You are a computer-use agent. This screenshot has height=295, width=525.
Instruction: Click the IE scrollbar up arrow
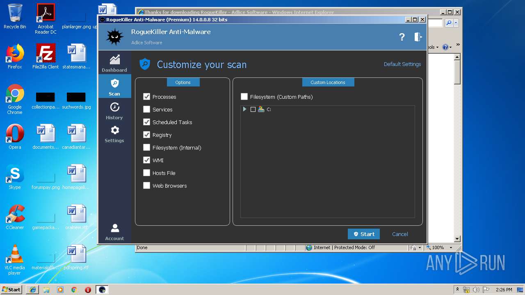tap(457, 57)
